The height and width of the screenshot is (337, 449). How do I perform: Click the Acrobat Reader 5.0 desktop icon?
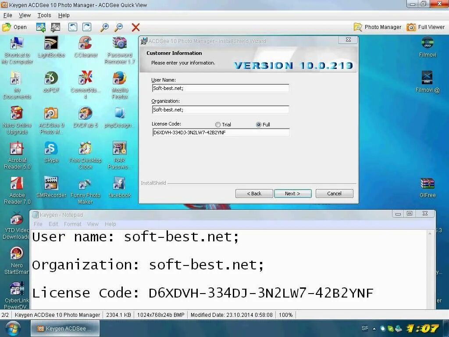[x=17, y=155]
